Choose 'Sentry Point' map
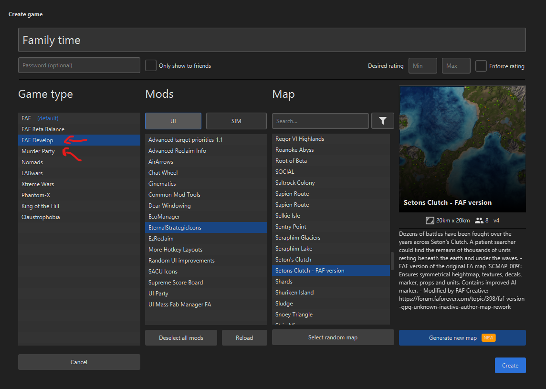Viewport: 546px width, 389px height. click(331, 226)
